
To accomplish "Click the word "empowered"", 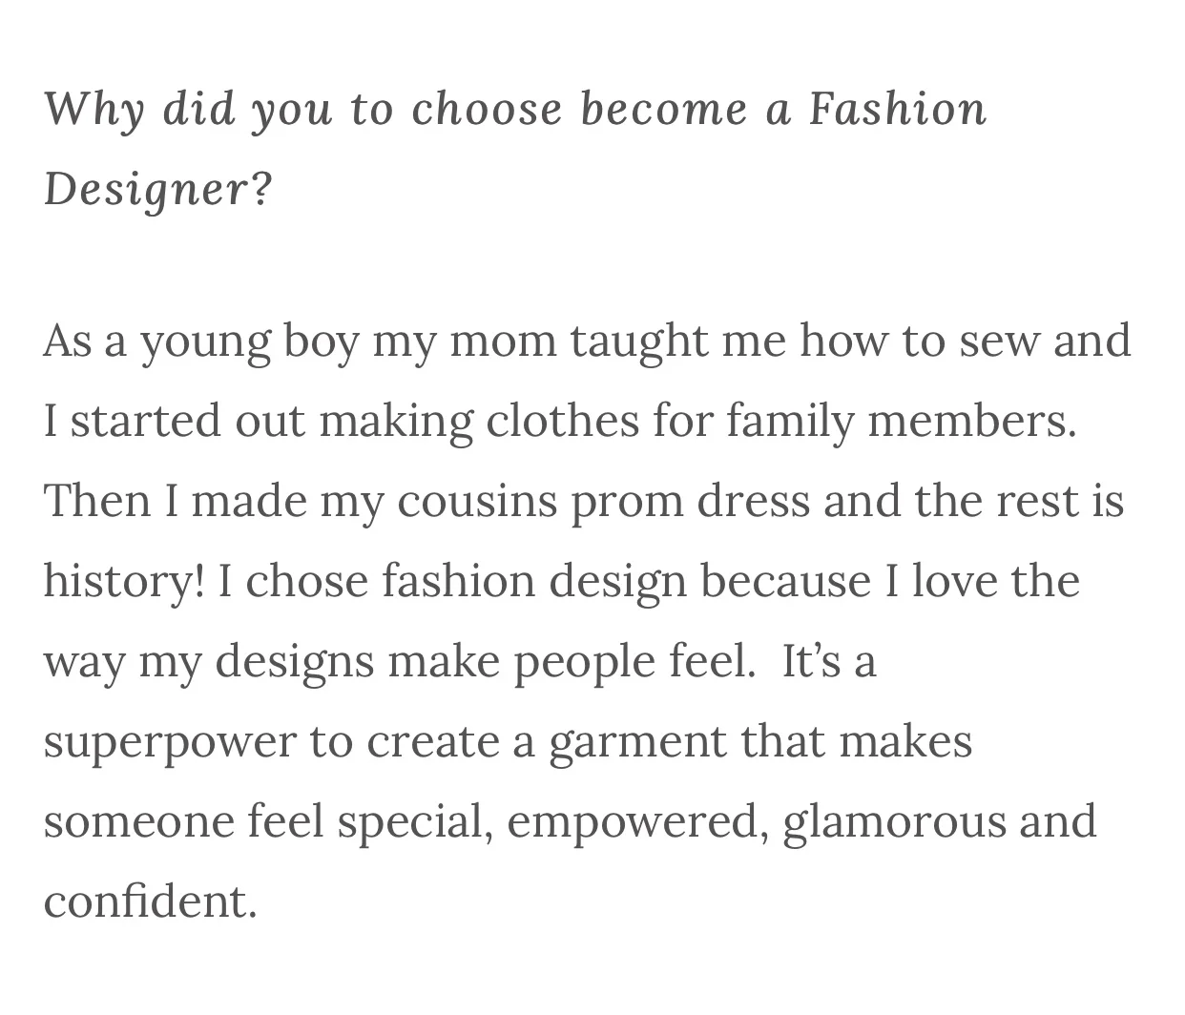I will click(634, 822).
